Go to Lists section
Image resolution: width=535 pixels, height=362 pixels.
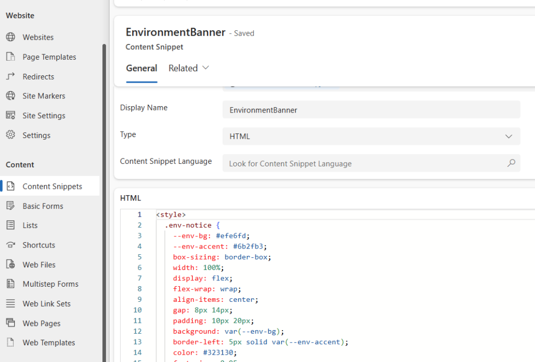pyautogui.click(x=50, y=225)
